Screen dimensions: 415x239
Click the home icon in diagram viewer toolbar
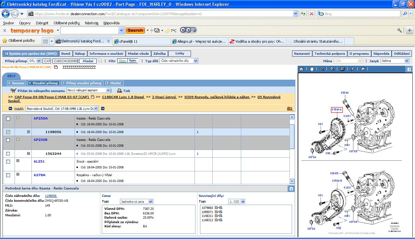pos(301,69)
